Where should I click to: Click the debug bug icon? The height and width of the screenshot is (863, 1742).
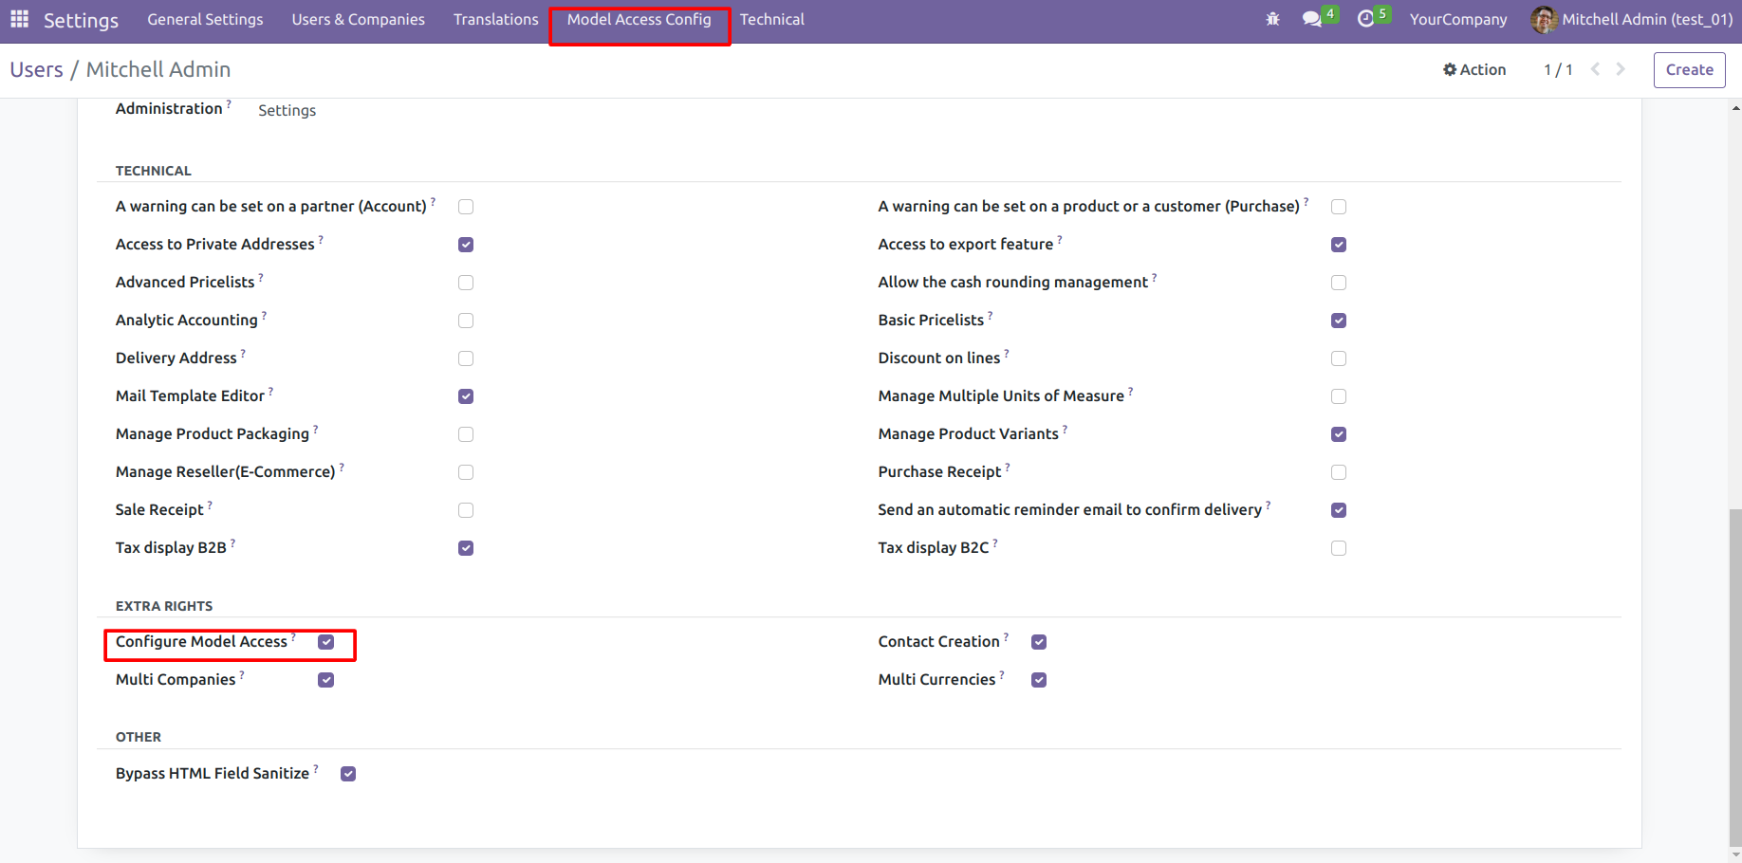[x=1272, y=19]
